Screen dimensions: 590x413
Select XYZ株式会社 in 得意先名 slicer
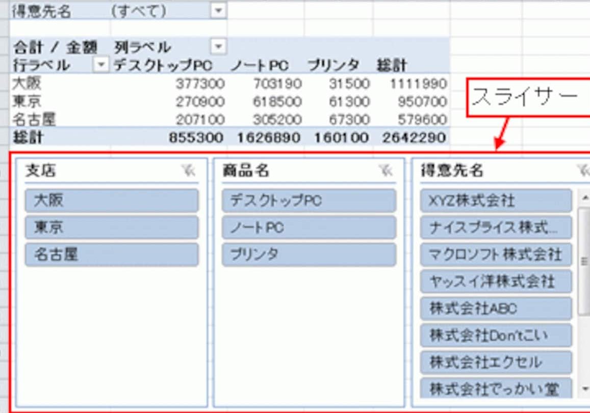[x=496, y=200]
